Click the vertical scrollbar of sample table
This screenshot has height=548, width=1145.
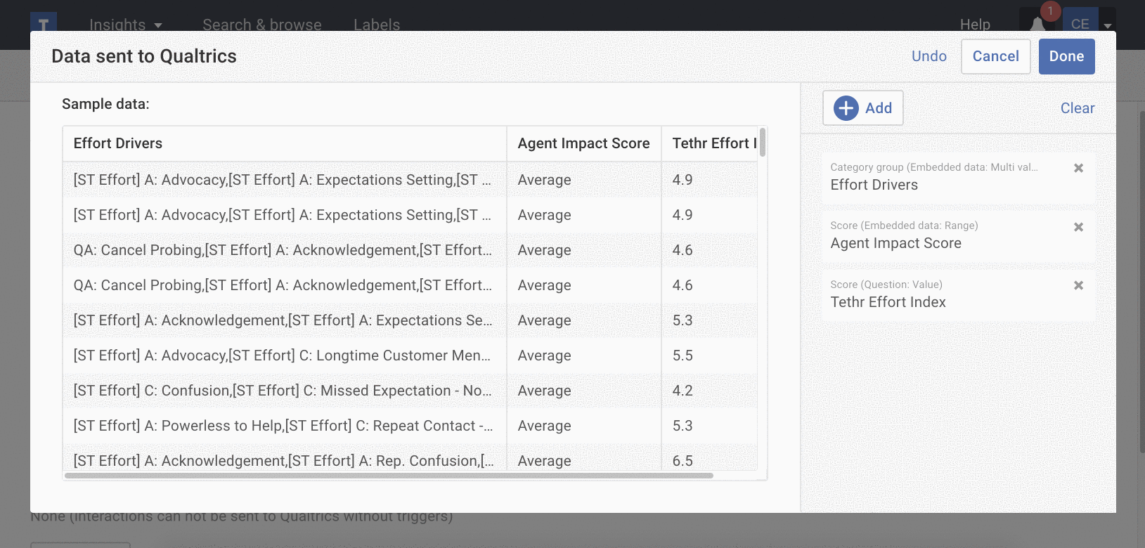pos(763,143)
